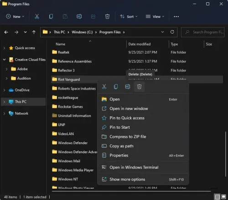Open the Sort dropdown

tap(129, 16)
